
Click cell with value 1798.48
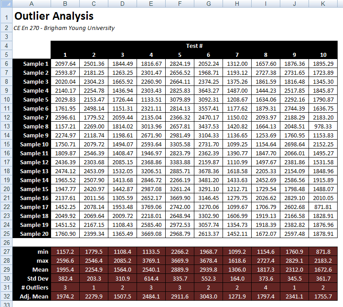pos(295,189)
